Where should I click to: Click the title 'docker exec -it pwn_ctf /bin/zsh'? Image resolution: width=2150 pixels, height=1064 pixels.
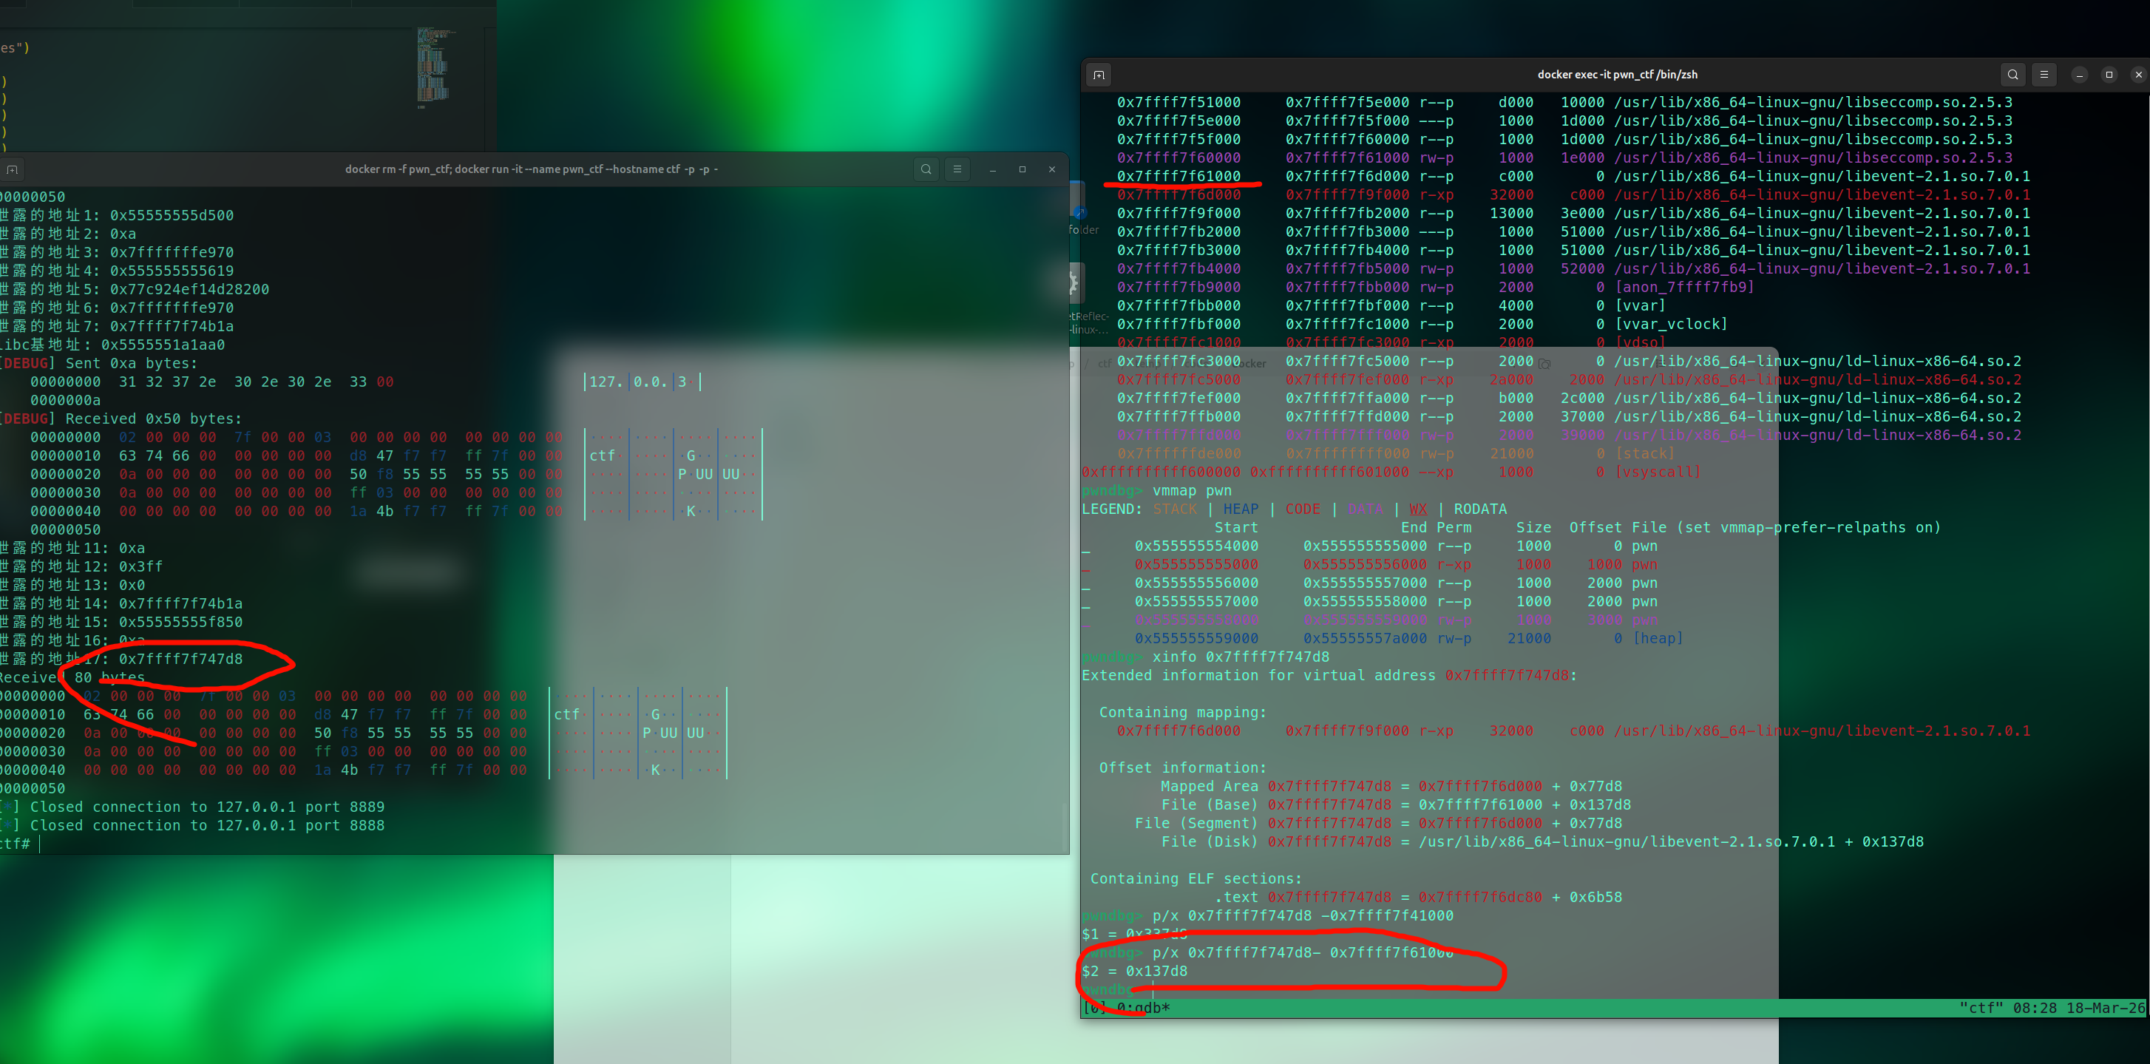[x=1617, y=75]
